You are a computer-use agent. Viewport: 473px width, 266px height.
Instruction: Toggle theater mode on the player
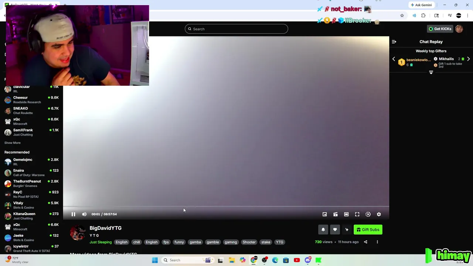coord(346,214)
